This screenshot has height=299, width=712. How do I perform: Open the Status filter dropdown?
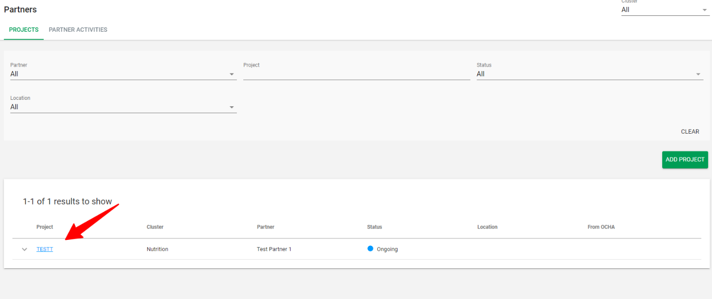point(590,74)
